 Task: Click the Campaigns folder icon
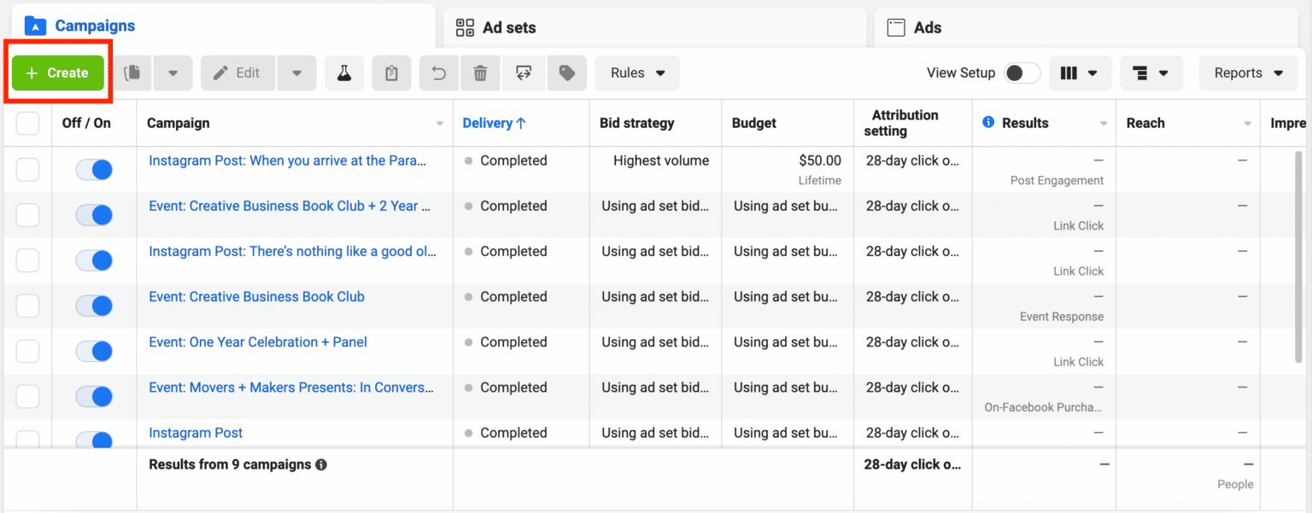35,26
